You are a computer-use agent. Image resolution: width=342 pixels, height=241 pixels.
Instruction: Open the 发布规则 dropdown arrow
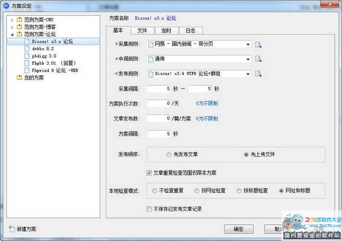point(248,74)
